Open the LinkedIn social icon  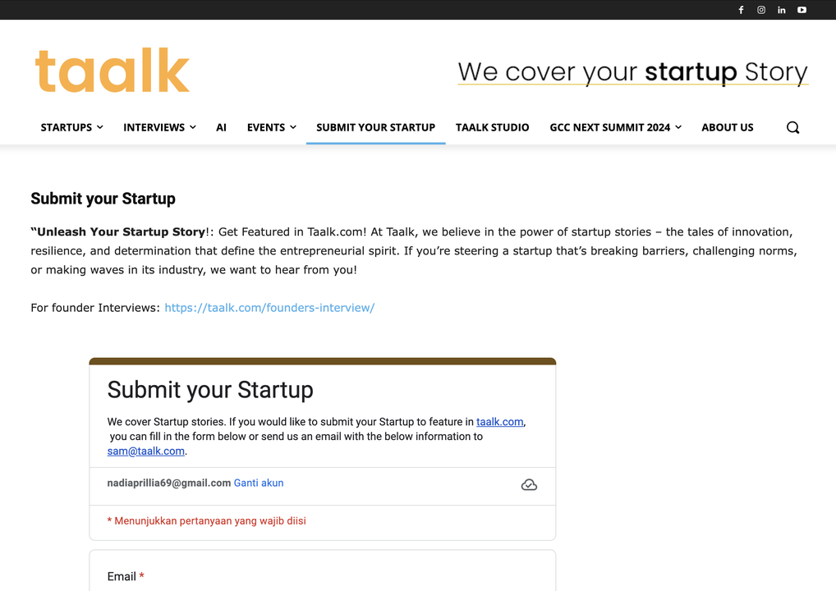(782, 10)
